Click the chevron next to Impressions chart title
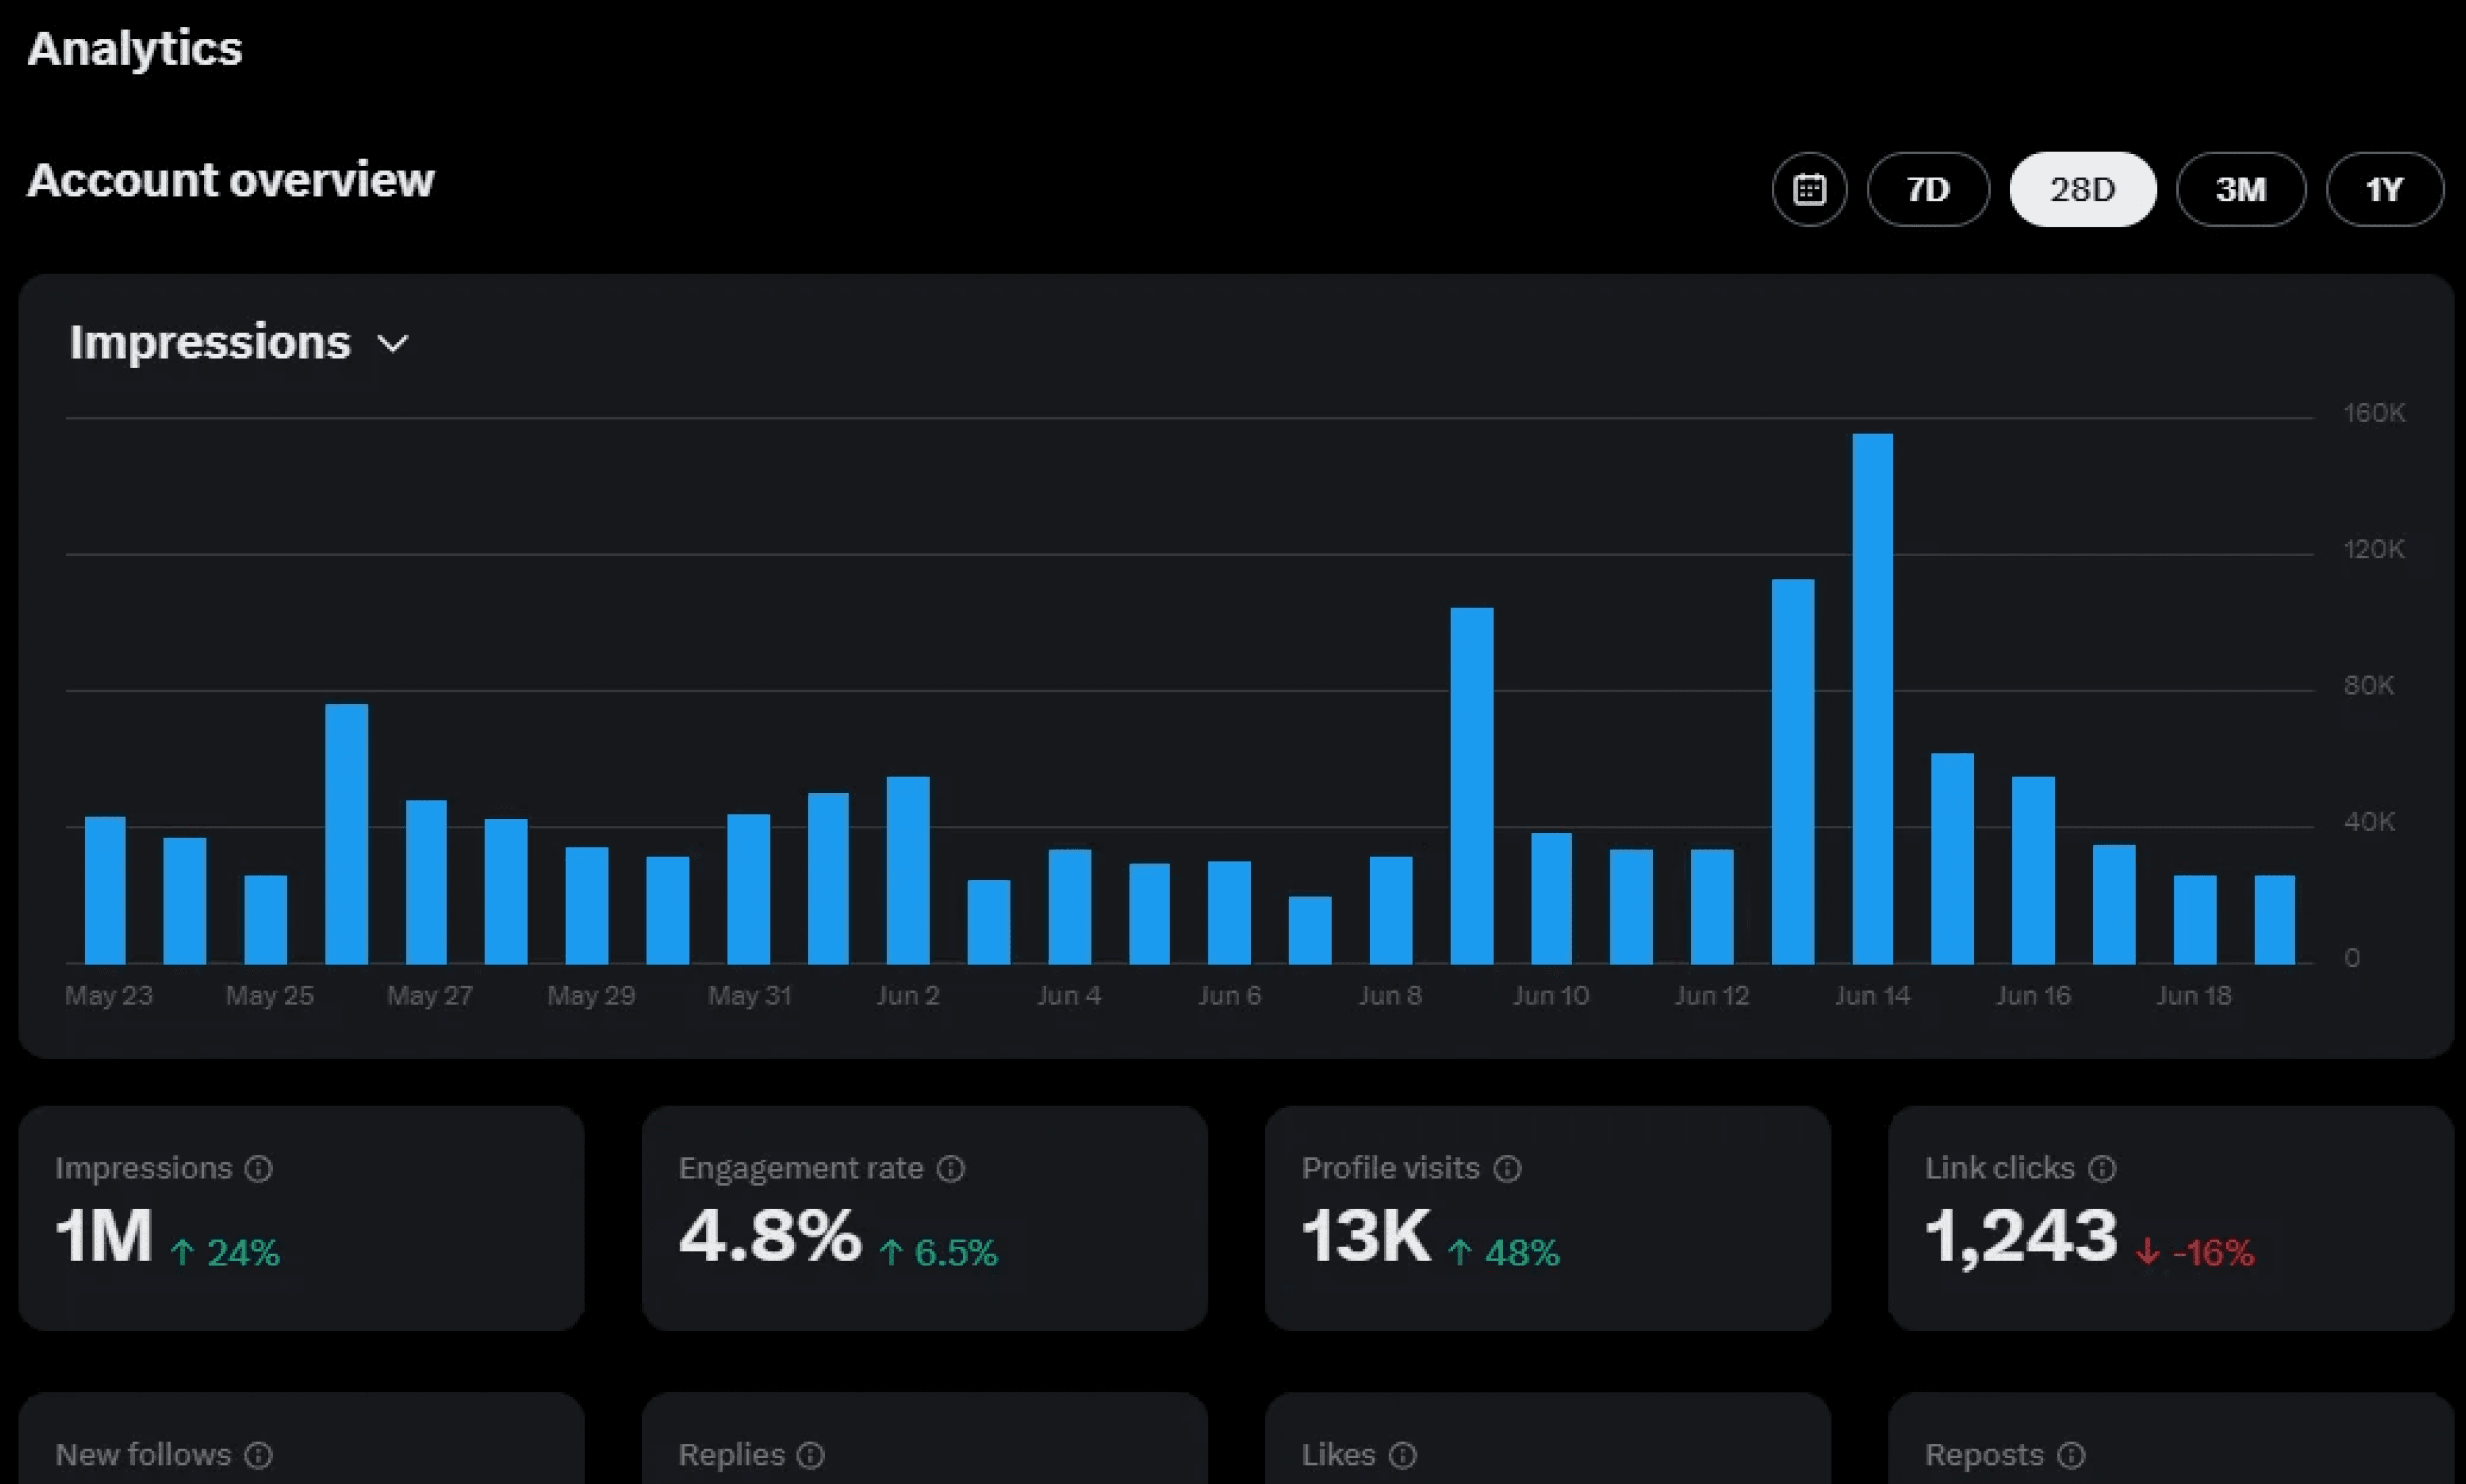Image resolution: width=2466 pixels, height=1484 pixels. point(393,344)
